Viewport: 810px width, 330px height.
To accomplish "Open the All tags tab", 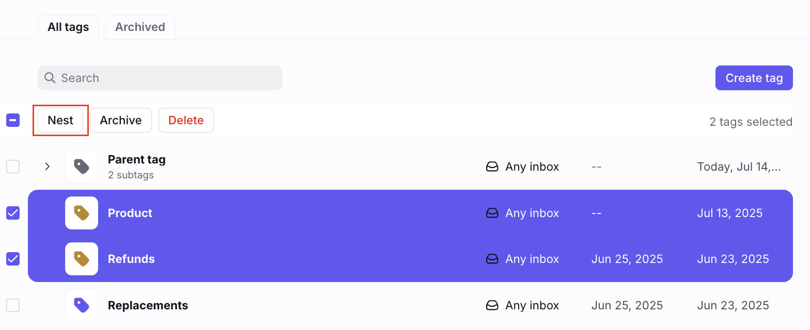I will coord(68,27).
